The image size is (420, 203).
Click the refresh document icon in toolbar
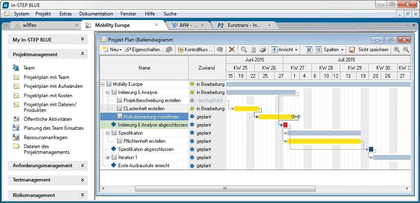pyautogui.click(x=253, y=50)
